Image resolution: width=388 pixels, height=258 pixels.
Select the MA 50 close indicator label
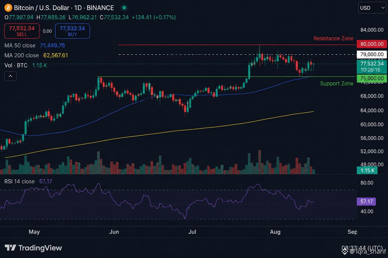[20, 46]
